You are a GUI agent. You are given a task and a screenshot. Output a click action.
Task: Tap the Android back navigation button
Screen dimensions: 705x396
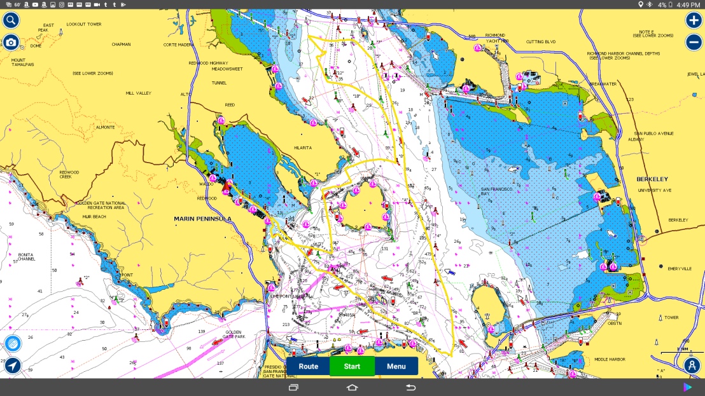(411, 387)
